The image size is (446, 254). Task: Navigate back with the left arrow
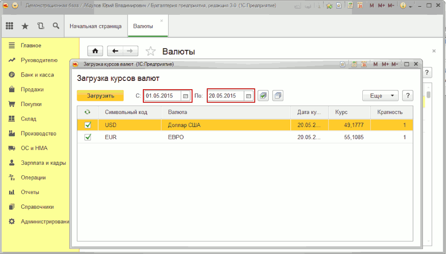[x=115, y=51]
